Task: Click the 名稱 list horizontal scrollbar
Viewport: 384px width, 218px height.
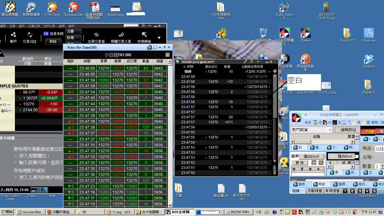Action: [x=323, y=142]
